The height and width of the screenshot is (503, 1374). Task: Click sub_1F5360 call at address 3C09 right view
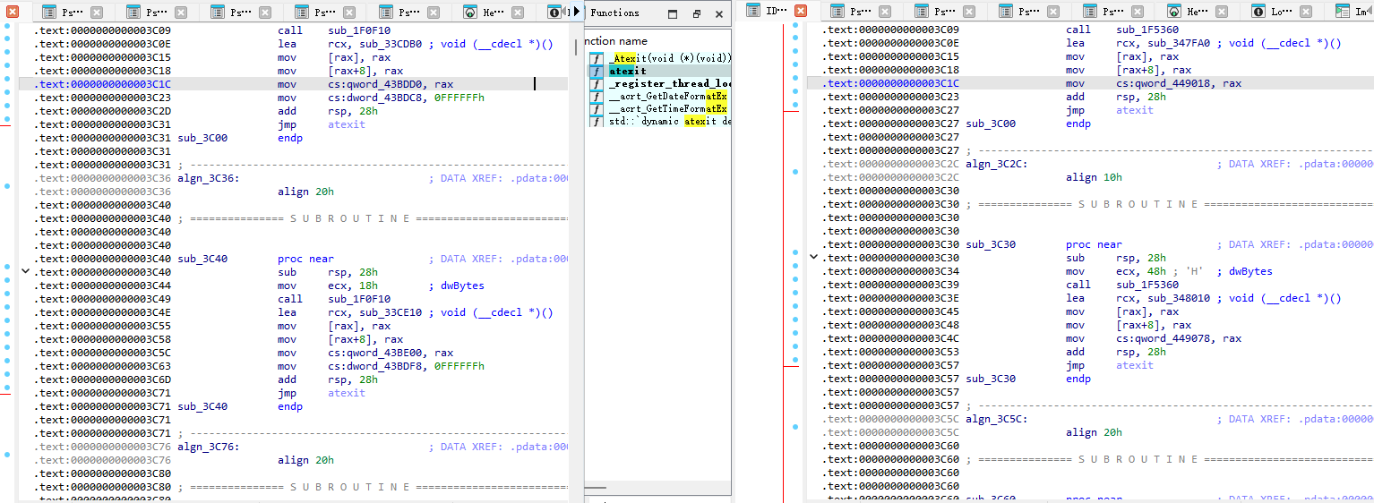pyautogui.click(x=1147, y=30)
